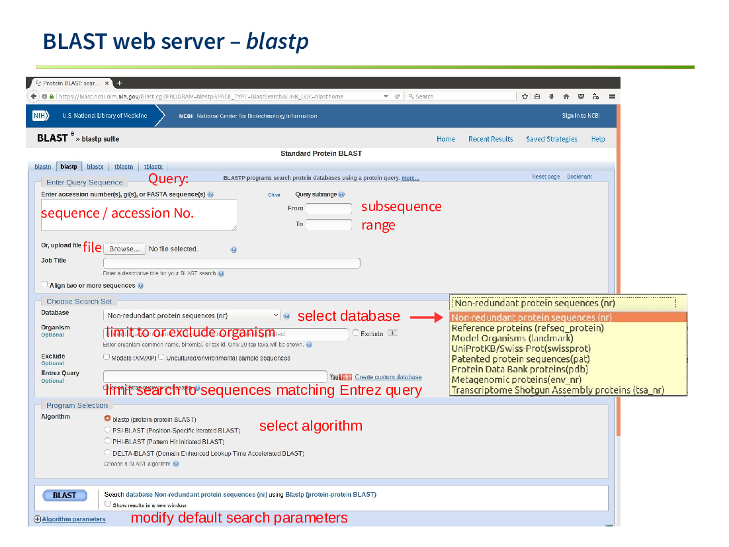Image resolution: width=729 pixels, height=547 pixels.
Task: Choose Model Organisms (landmark) option
Action: (568, 339)
